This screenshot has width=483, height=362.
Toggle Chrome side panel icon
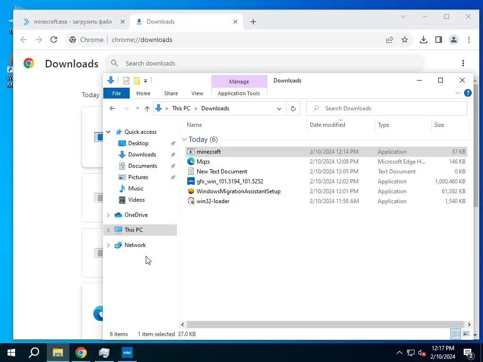tap(439, 40)
